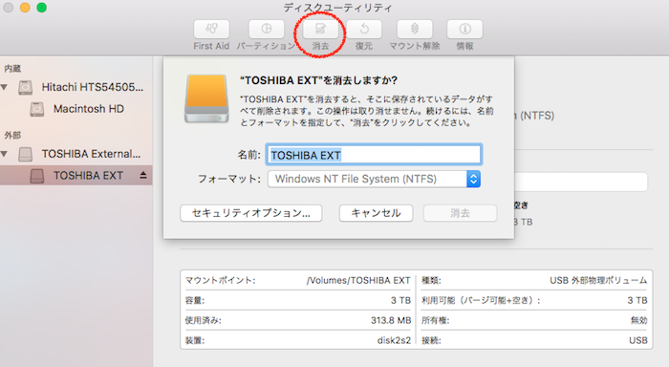
Task: Select TOSHIBA External in the sidebar
Action: 76,154
